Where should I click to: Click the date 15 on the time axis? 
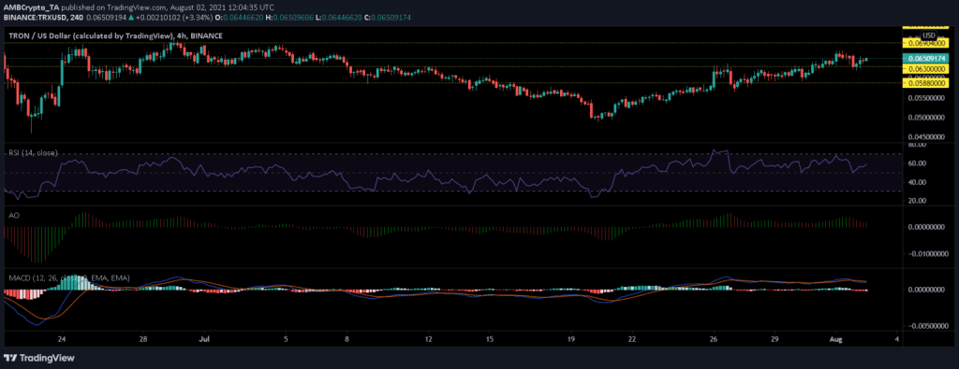pos(489,338)
